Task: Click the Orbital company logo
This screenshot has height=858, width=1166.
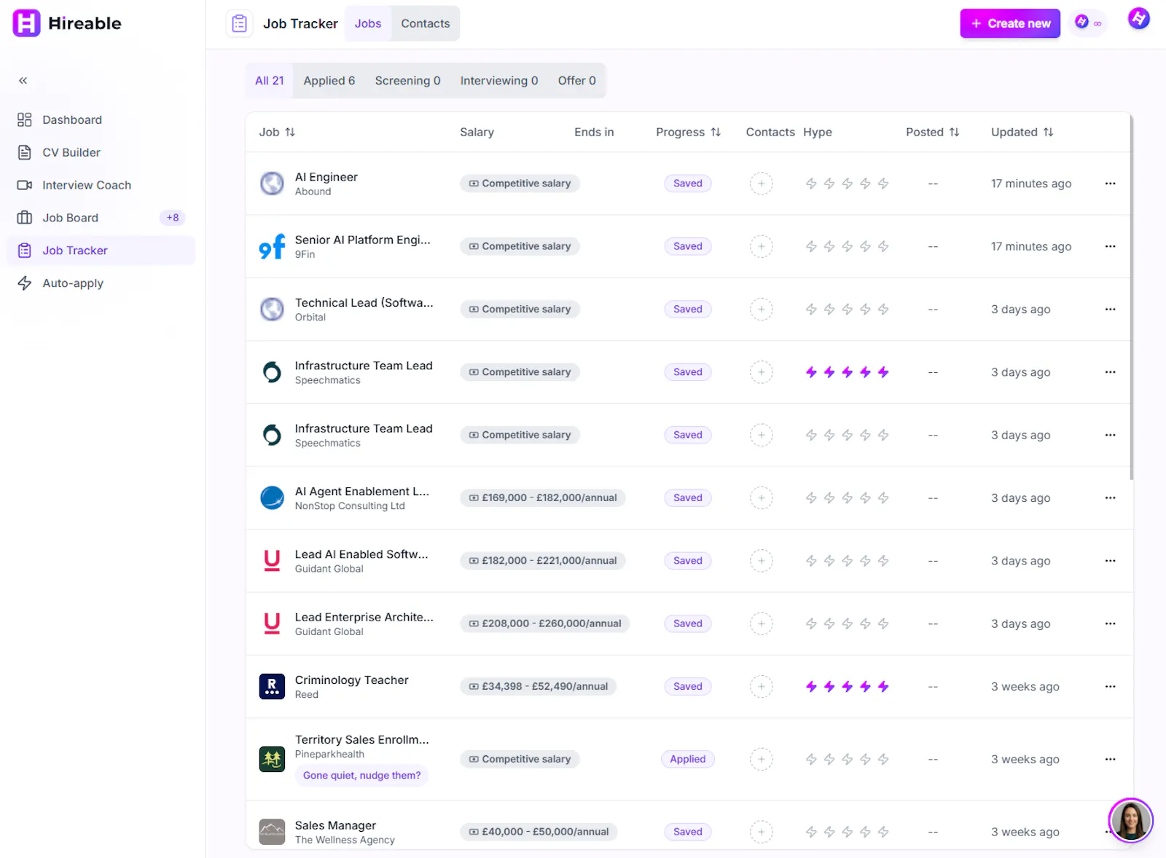Action: (272, 310)
